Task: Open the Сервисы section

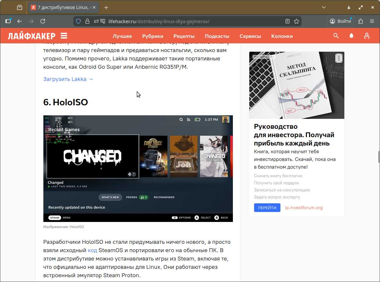Action: (250, 36)
